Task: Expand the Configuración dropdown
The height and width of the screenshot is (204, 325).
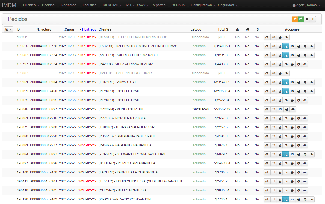Action: pos(203,5)
